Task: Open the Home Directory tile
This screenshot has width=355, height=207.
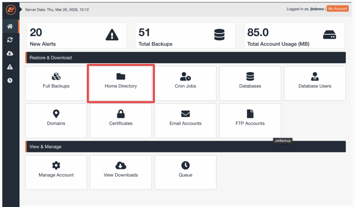Action: point(121,83)
